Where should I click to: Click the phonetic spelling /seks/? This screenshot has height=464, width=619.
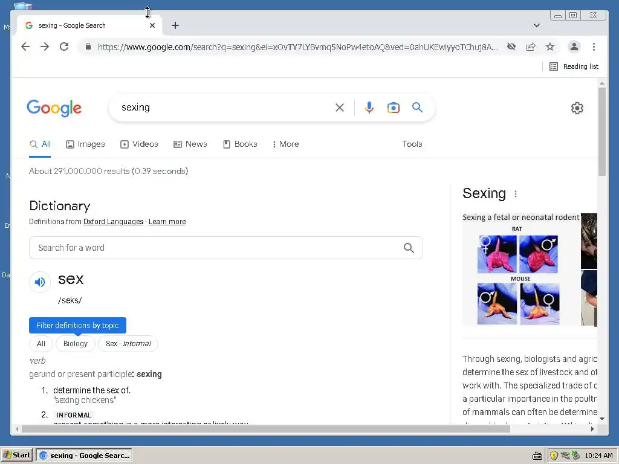70,300
